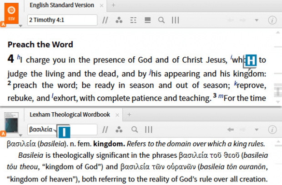Click columns icon in Lexham toolbar

[x=149, y=130]
